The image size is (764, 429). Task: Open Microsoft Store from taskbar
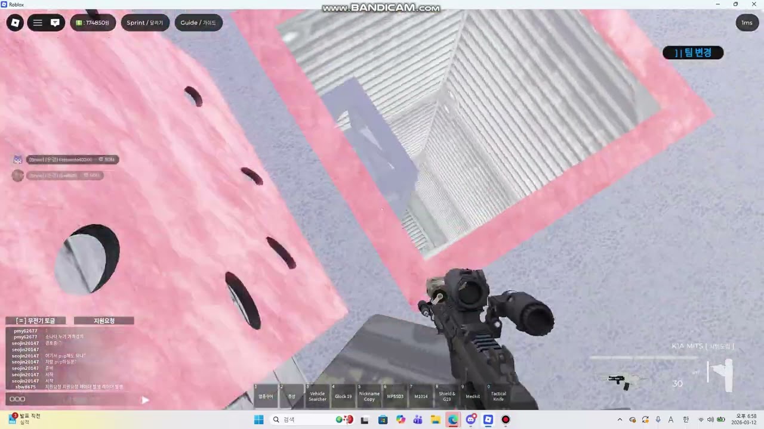click(x=383, y=419)
